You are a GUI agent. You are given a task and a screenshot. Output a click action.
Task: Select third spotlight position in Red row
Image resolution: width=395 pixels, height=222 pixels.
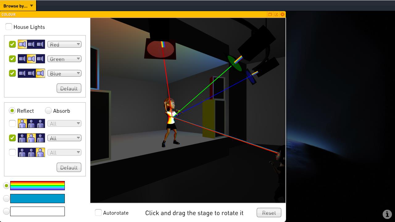pos(40,44)
